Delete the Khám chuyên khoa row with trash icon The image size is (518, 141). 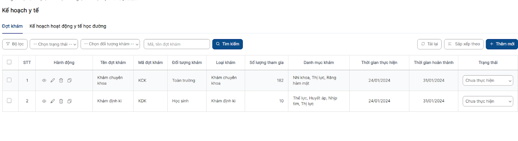(x=61, y=80)
